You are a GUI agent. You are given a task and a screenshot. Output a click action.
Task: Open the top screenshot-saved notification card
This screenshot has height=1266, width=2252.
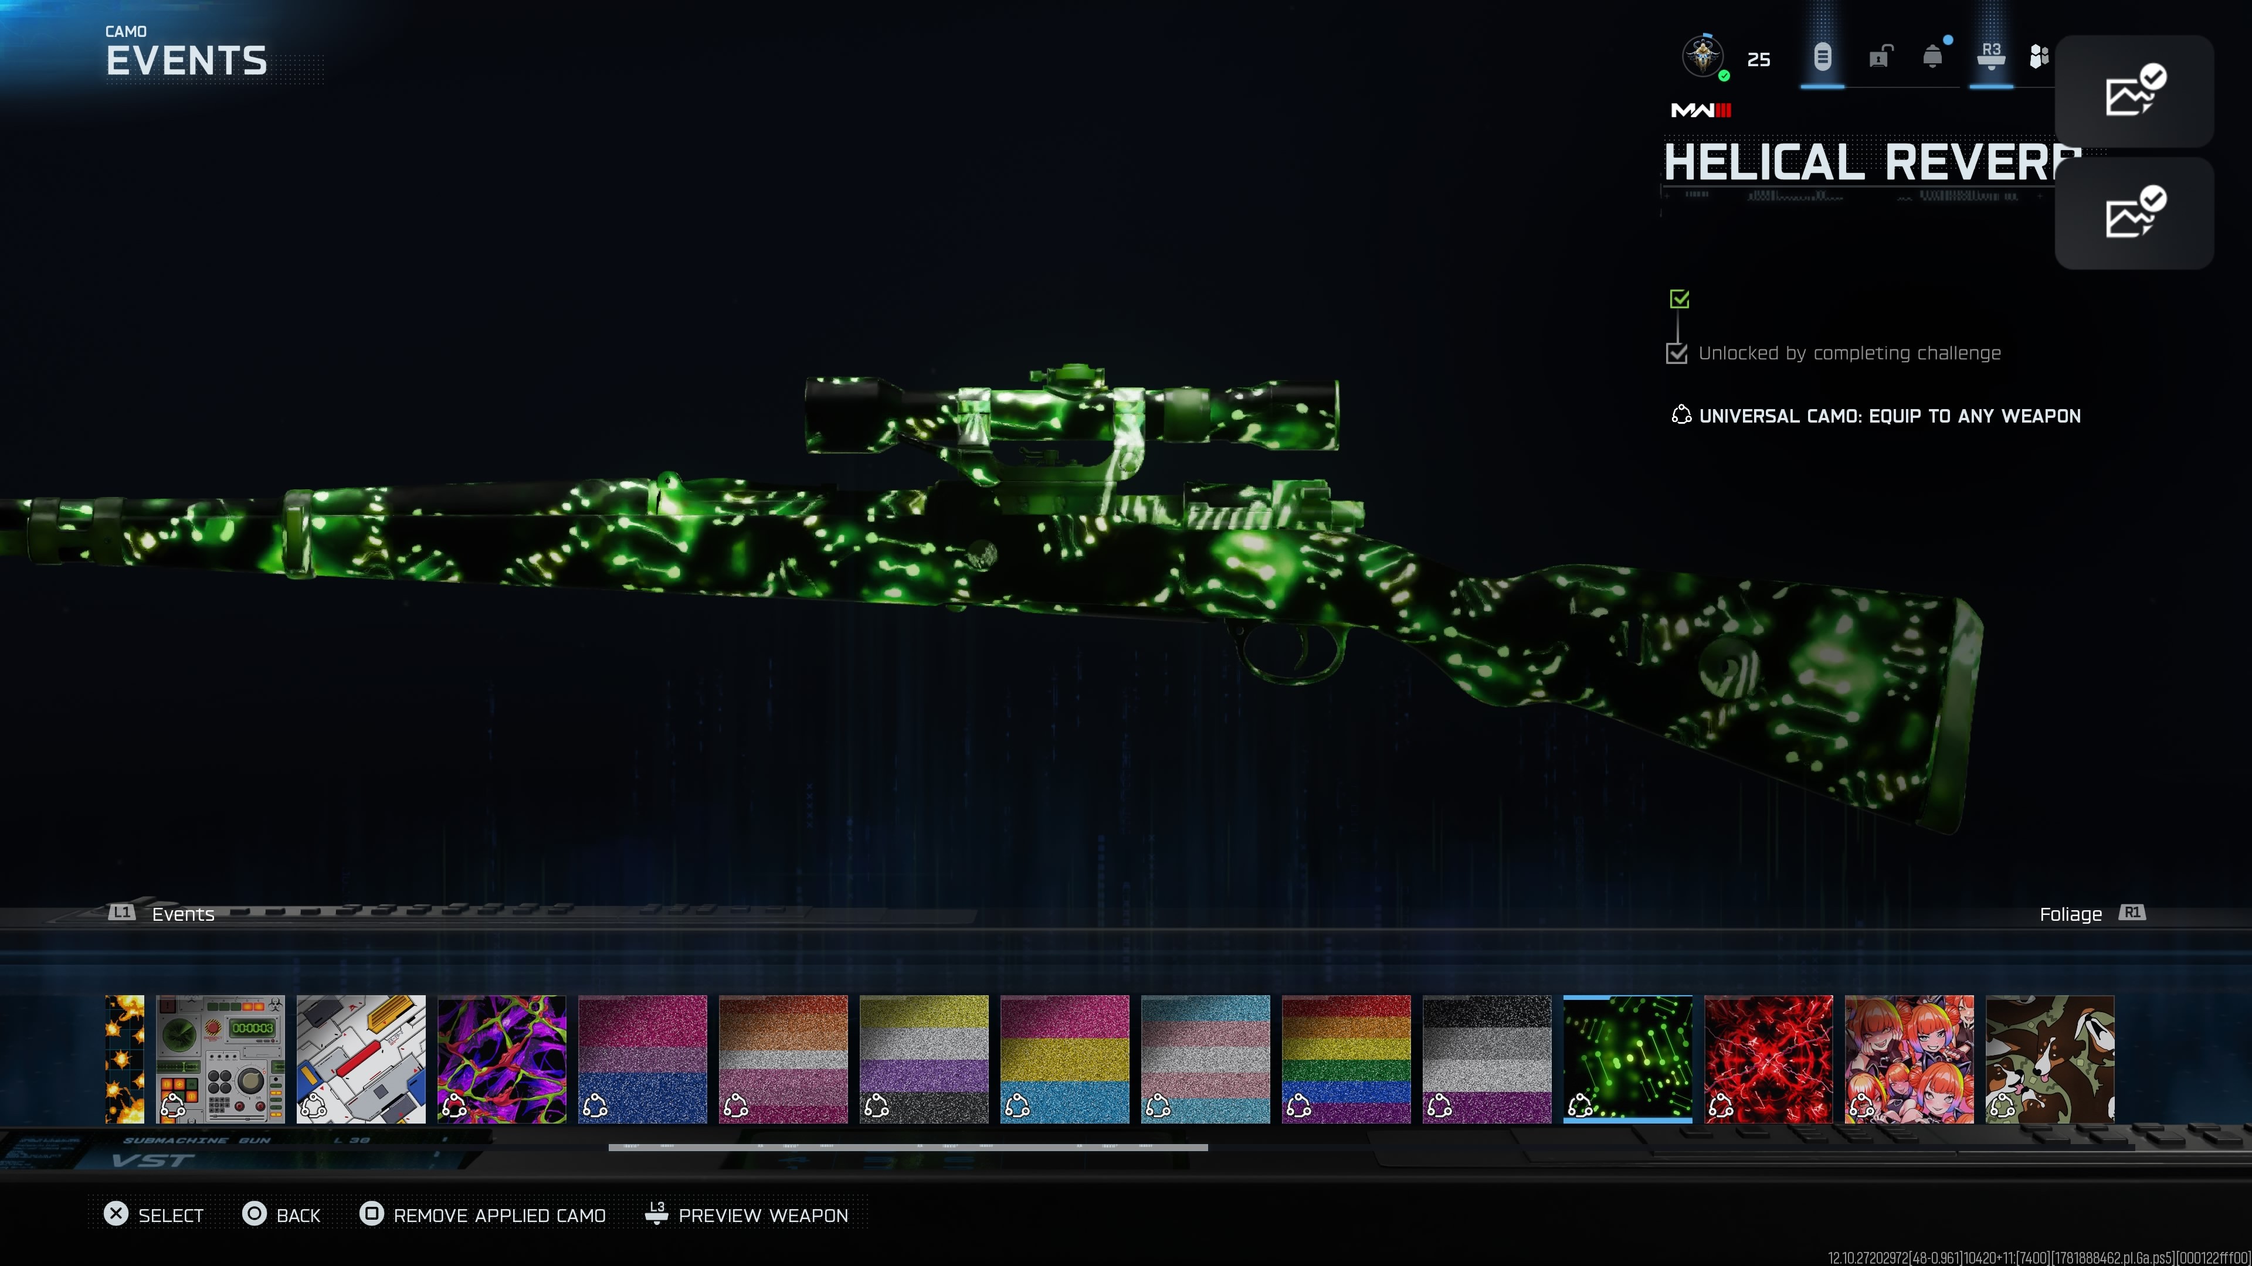pos(2133,91)
